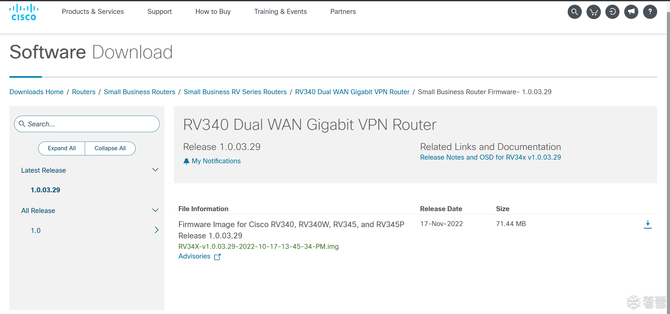Viewport: 670px width, 314px height.
Task: Open the search icon in header
Action: tap(574, 12)
